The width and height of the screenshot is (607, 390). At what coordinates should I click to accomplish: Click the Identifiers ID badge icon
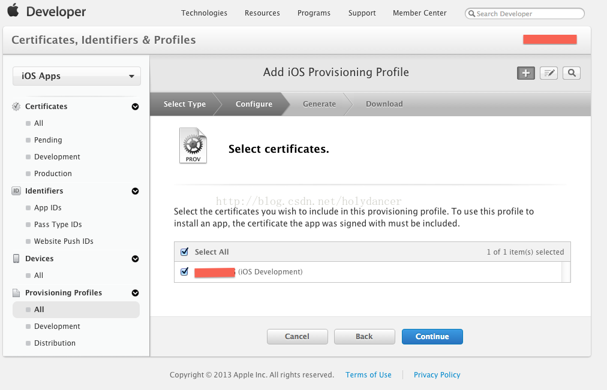tap(16, 191)
